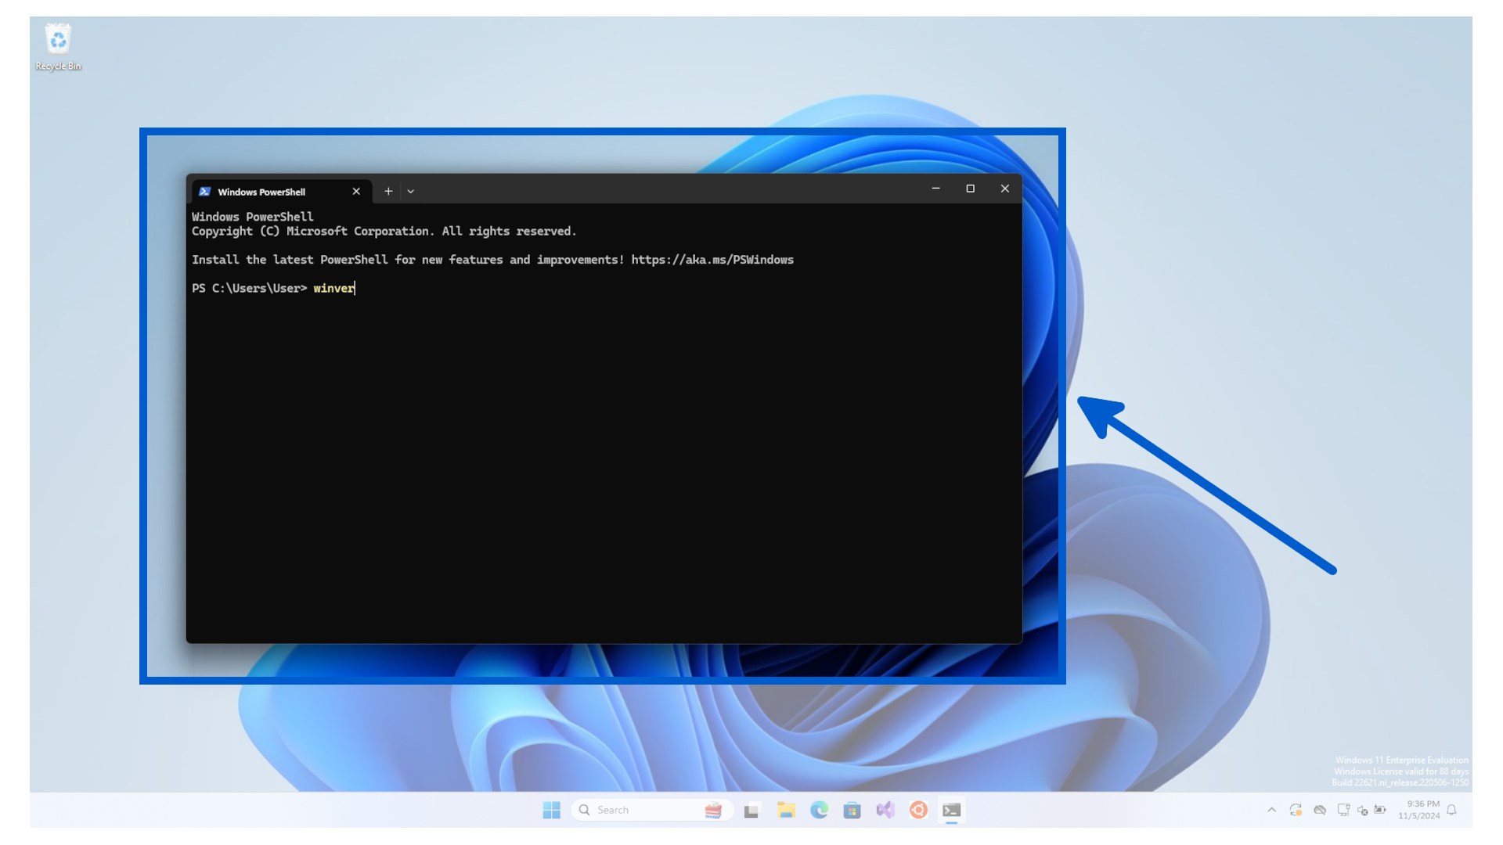Screen dimensions: 1503x845
Task: Click the taskbar Search box
Action: click(x=642, y=810)
